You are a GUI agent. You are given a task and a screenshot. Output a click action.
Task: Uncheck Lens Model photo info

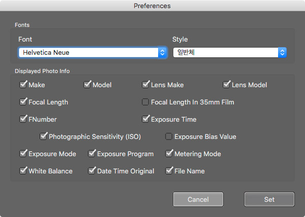(227, 85)
